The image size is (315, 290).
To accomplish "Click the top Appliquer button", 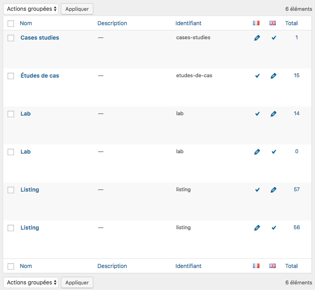I will [x=77, y=9].
